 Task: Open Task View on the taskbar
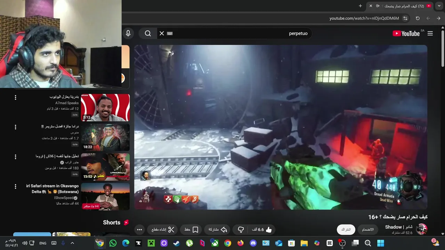tap(355, 243)
